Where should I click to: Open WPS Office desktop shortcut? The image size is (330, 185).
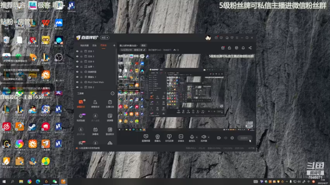point(45,24)
